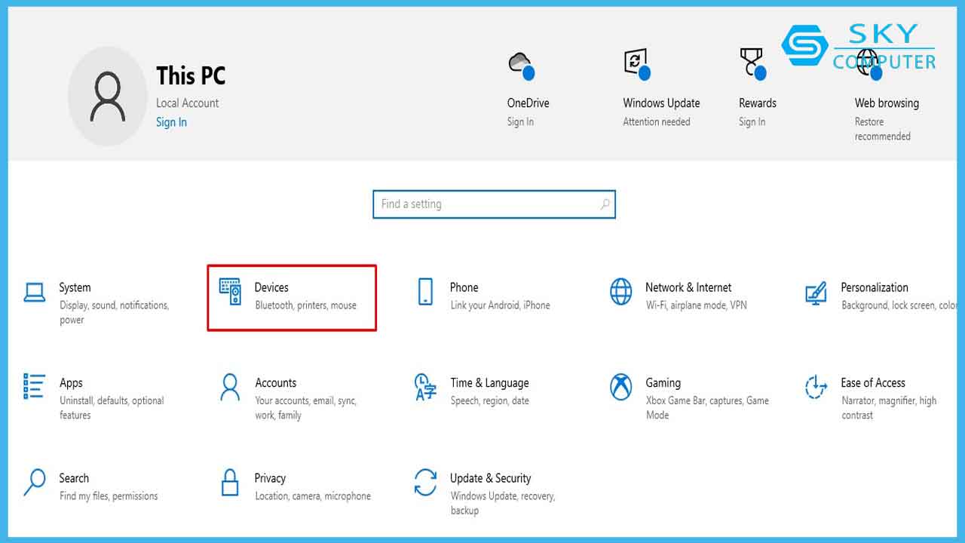Open the Privacy padlock icon

click(x=230, y=482)
